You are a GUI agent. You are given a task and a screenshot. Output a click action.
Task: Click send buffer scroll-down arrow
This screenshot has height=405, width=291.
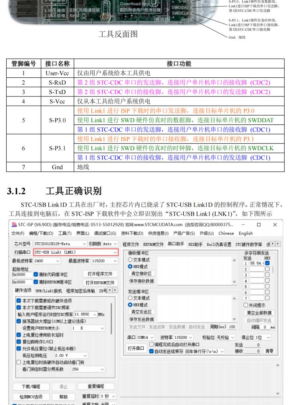(x=234, y=319)
